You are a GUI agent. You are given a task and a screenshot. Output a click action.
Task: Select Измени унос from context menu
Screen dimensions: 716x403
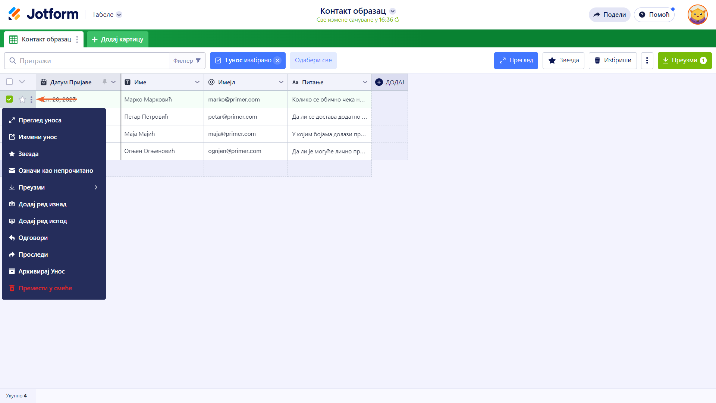click(x=38, y=137)
